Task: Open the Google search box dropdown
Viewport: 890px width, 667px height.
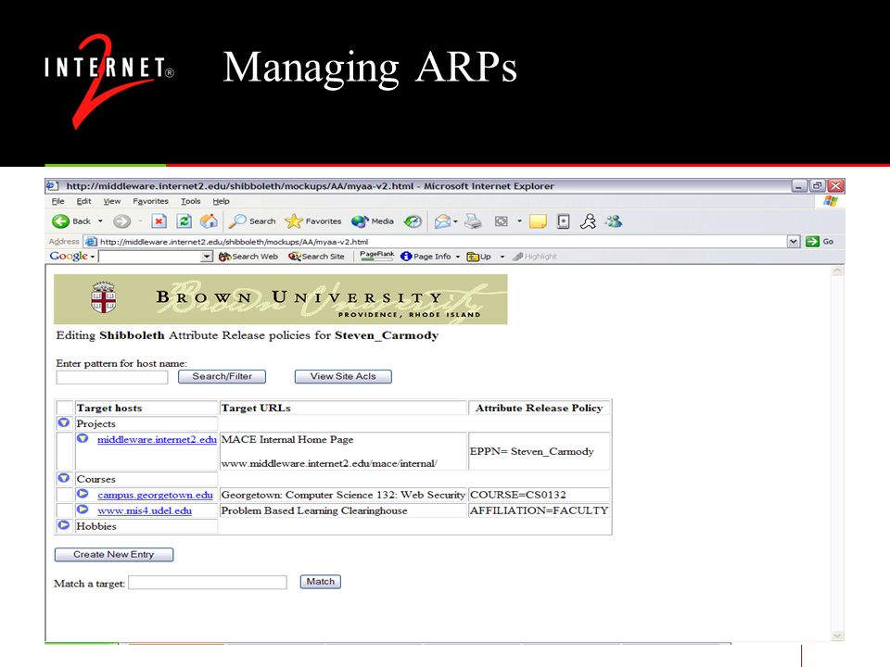Action: (x=207, y=257)
